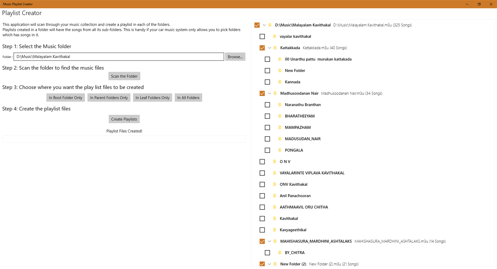Check the BY_CHITRA checkbox
Image resolution: width=497 pixels, height=269 pixels.
click(x=267, y=252)
